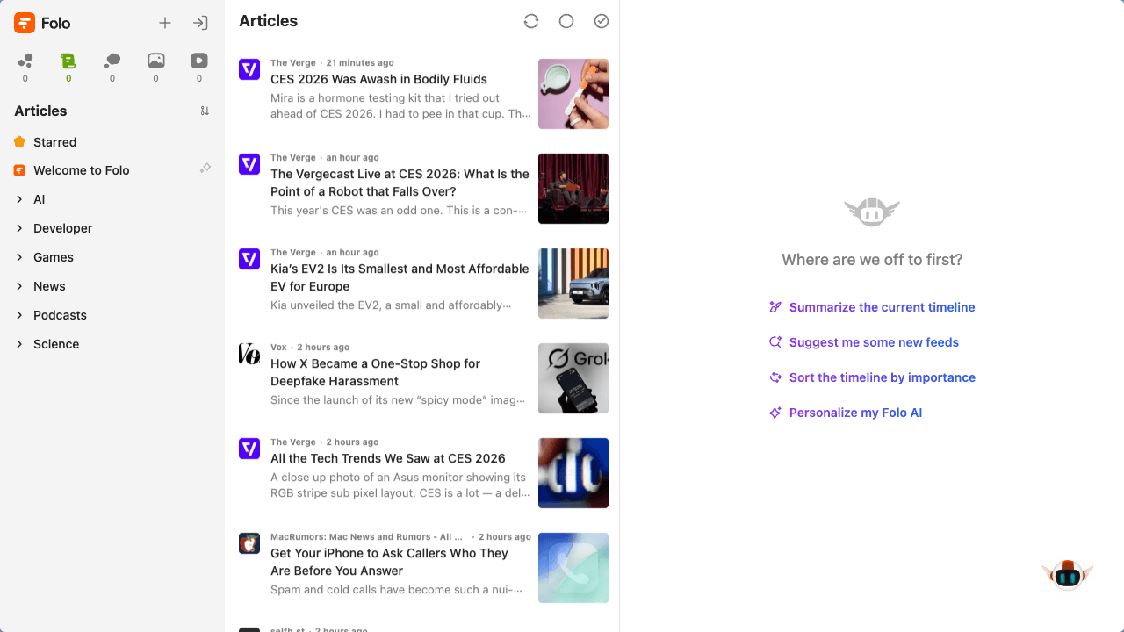Expand the AI category
This screenshot has width=1124, height=632.
click(19, 199)
